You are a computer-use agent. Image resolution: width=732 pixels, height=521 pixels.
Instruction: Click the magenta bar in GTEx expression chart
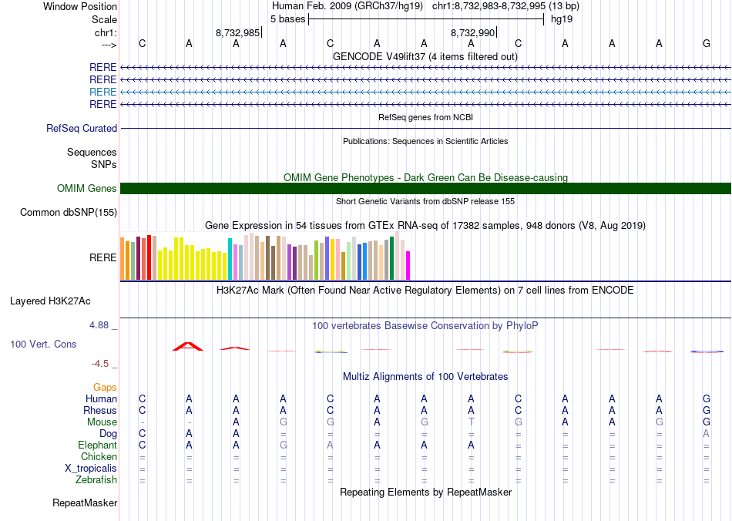[408, 266]
